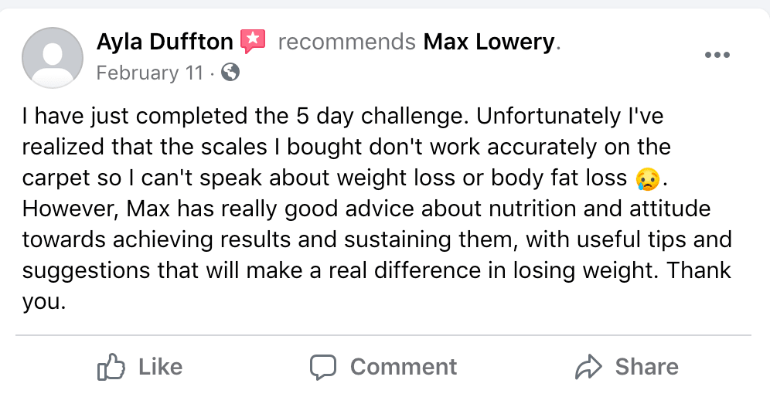This screenshot has height=397, width=770.
Task: Click the Share text label
Action: click(647, 367)
